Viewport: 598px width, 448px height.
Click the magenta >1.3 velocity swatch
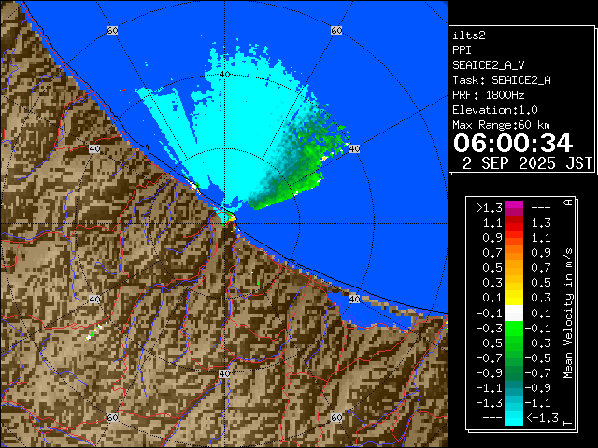513,209
